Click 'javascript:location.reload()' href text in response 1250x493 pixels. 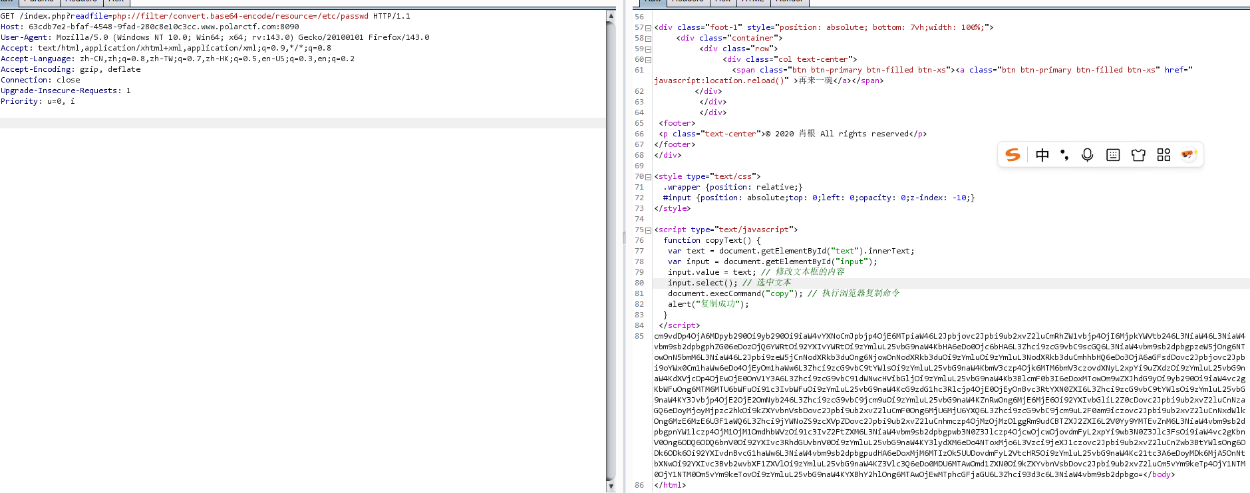(719, 81)
